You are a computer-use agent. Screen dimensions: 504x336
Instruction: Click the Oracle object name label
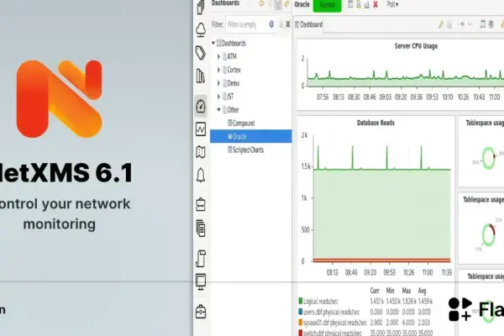[x=302, y=4]
